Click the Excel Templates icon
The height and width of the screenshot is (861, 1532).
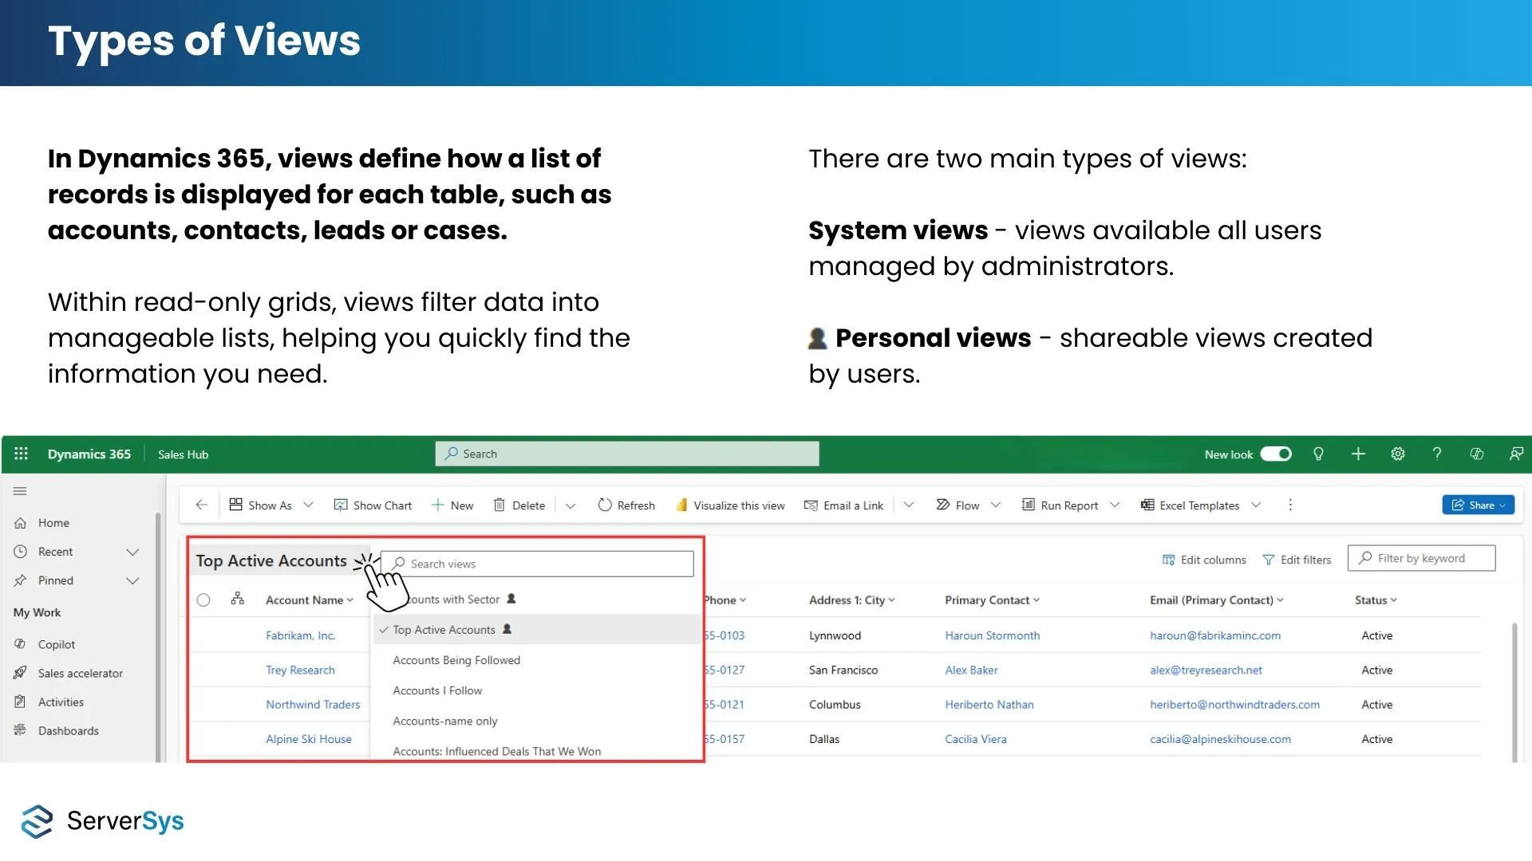click(x=1147, y=505)
